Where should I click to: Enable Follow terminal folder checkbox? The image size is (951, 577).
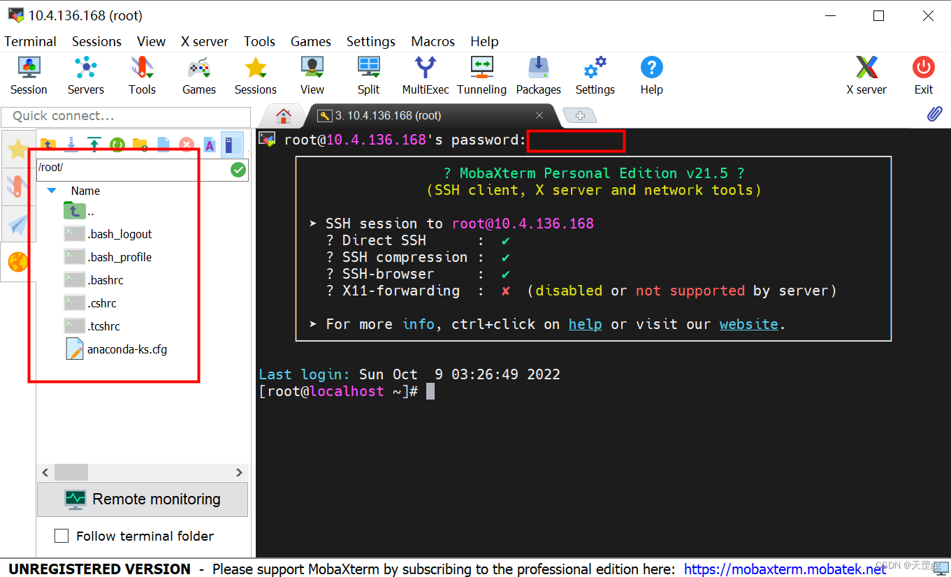[61, 536]
